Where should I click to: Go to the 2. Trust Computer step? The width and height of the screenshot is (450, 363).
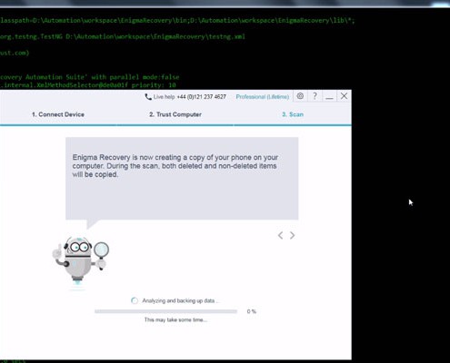175,114
